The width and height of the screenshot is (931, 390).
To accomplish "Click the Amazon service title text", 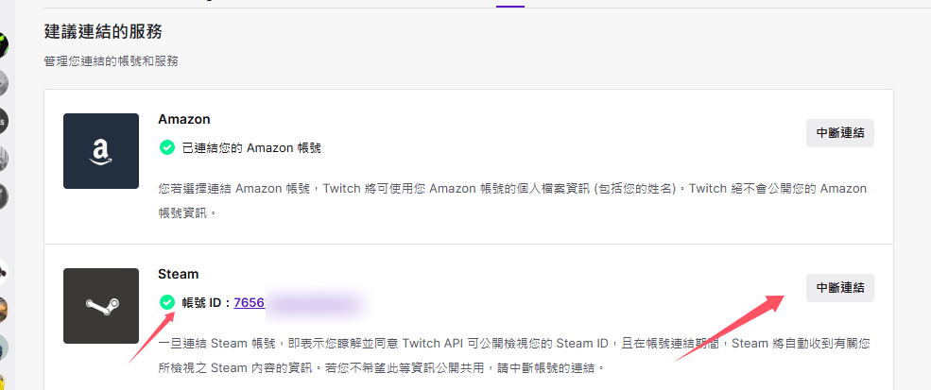I will click(x=184, y=119).
